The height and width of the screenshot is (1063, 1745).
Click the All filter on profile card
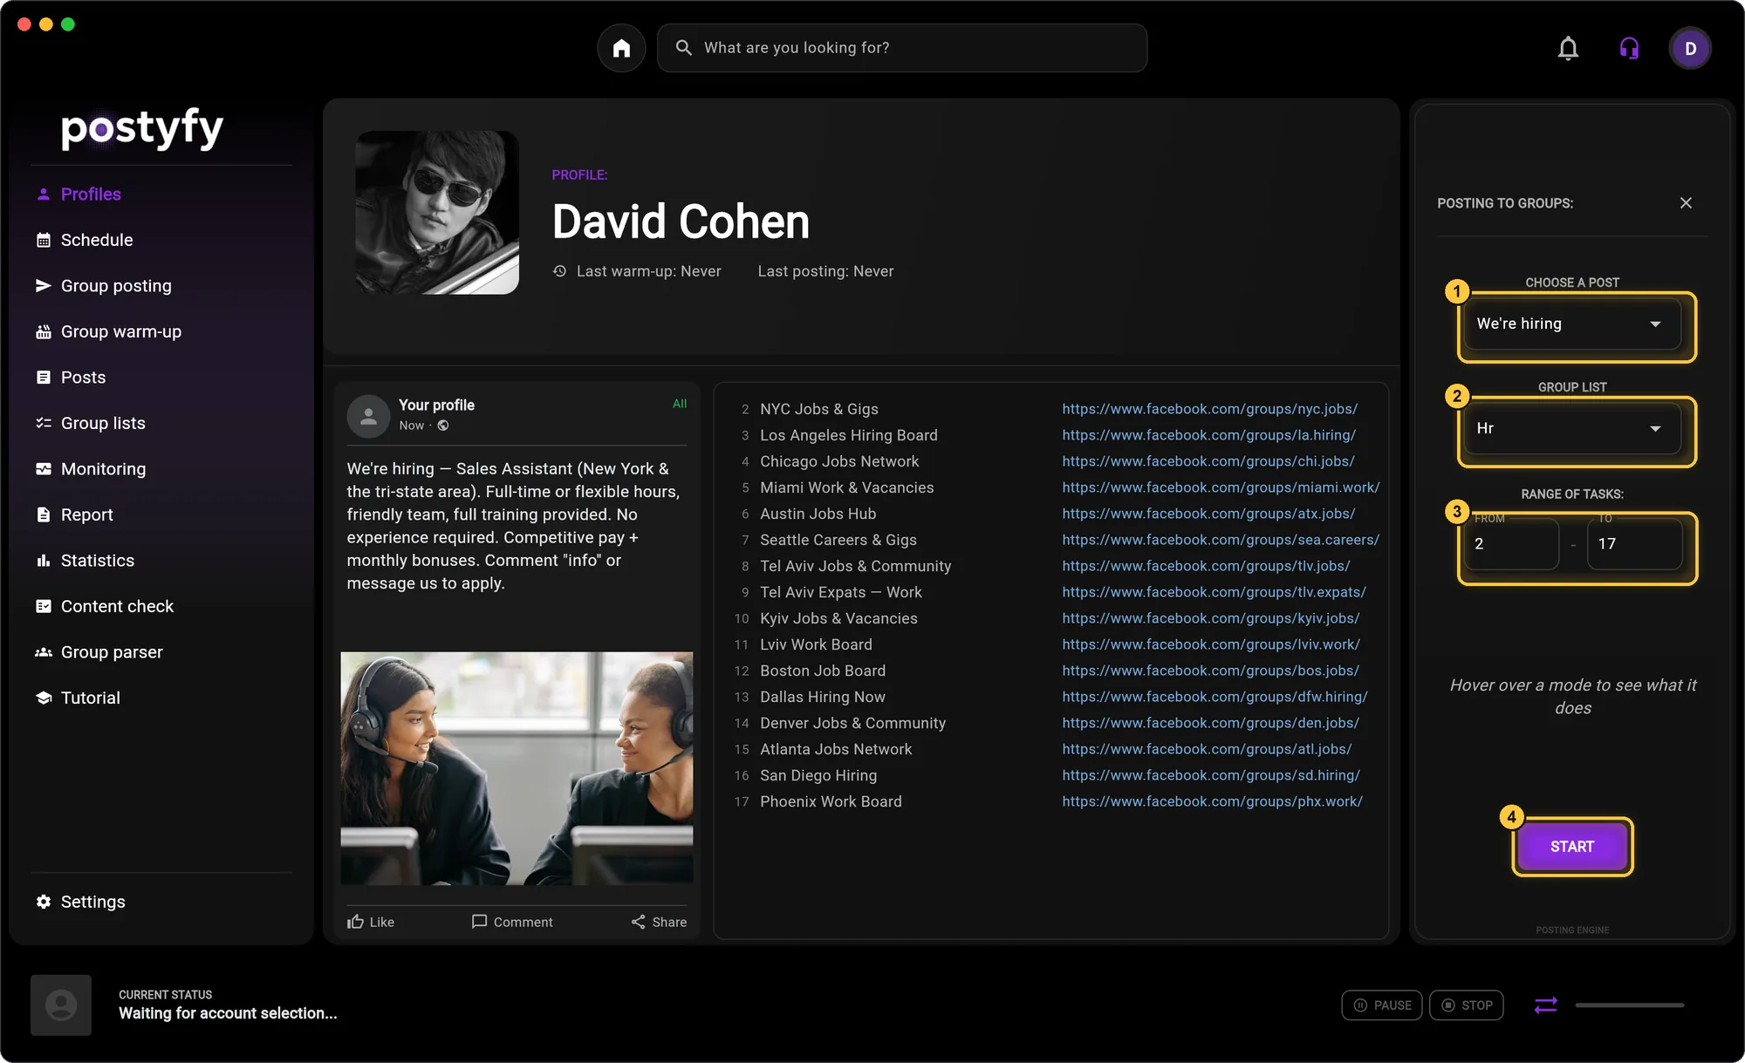680,404
